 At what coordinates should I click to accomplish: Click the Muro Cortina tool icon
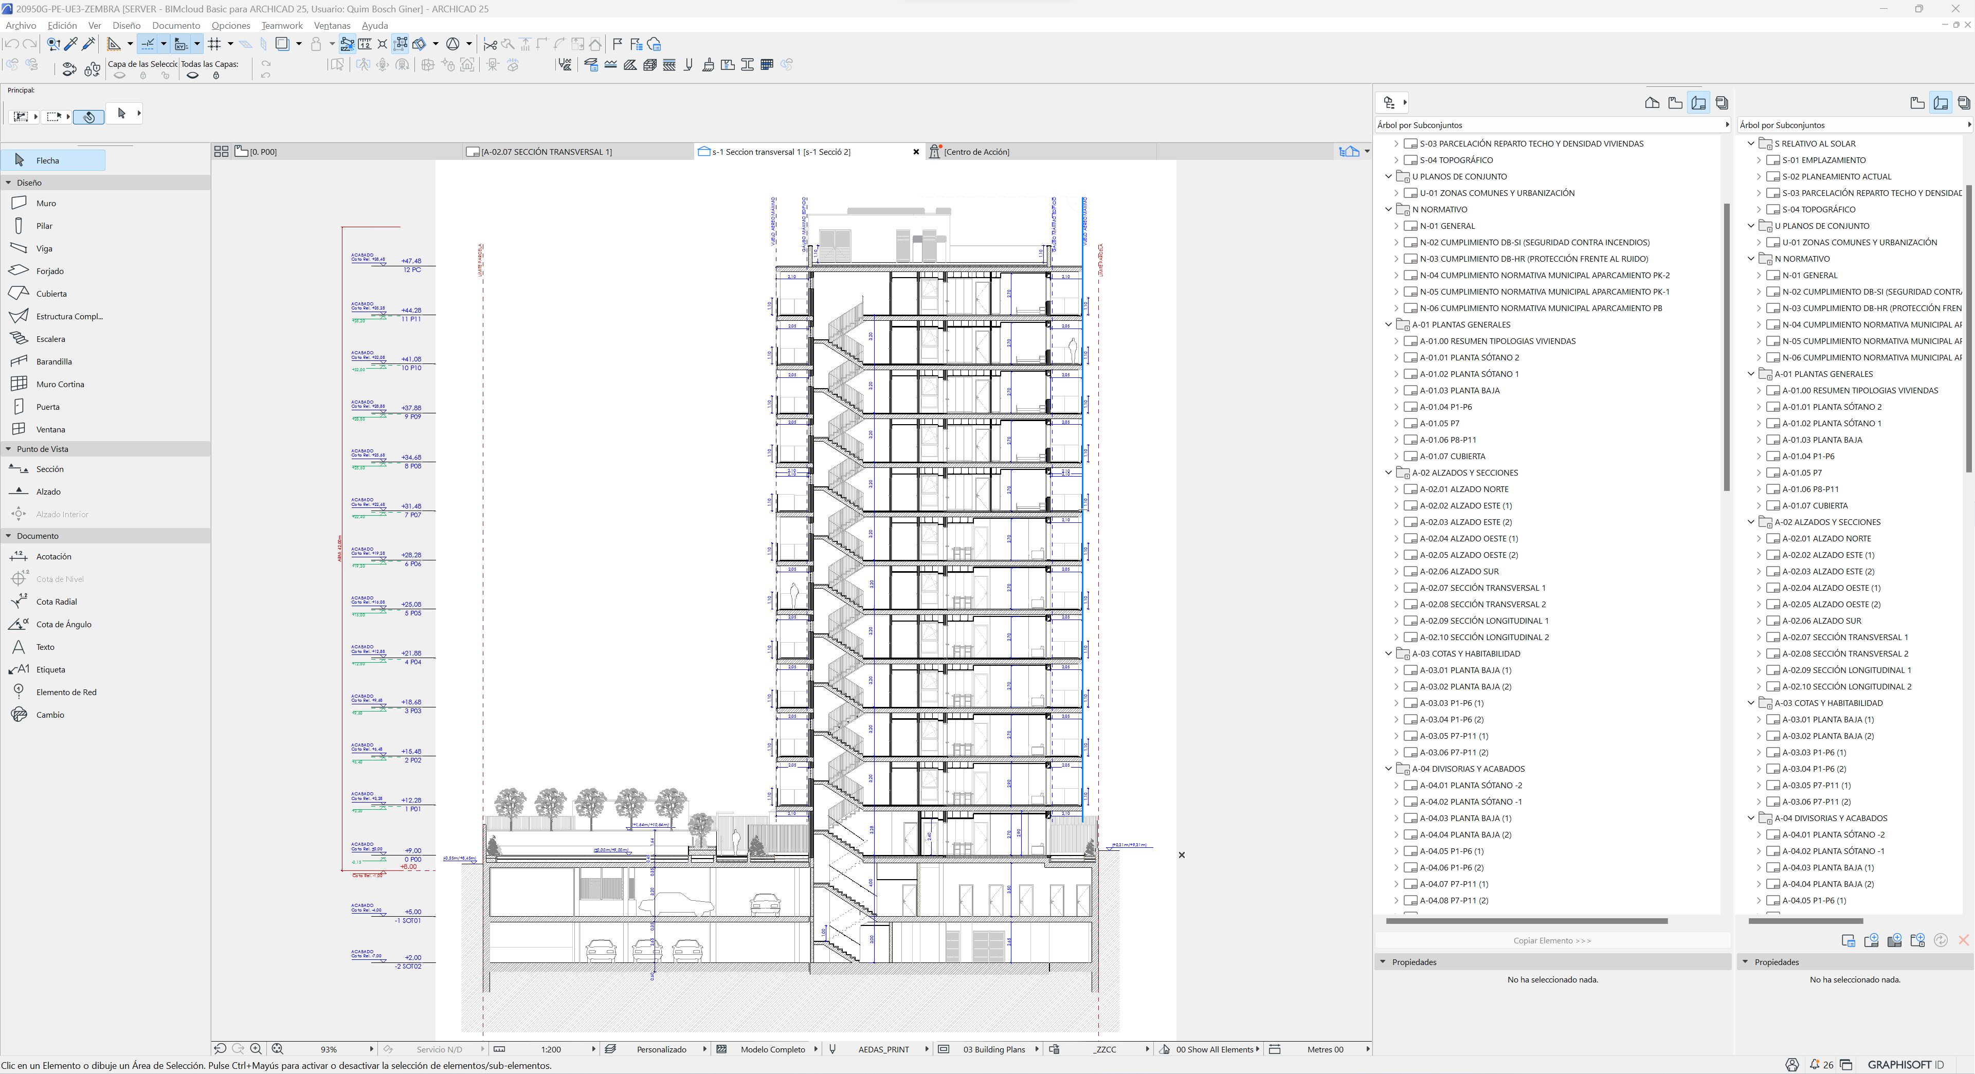click(x=19, y=384)
